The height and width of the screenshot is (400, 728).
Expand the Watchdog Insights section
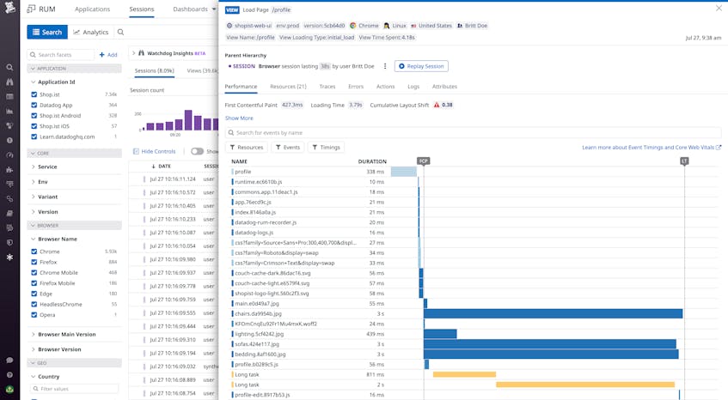pyautogui.click(x=134, y=53)
